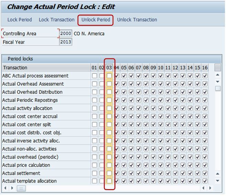Check period 03 for Actual price calculation

click(109, 165)
